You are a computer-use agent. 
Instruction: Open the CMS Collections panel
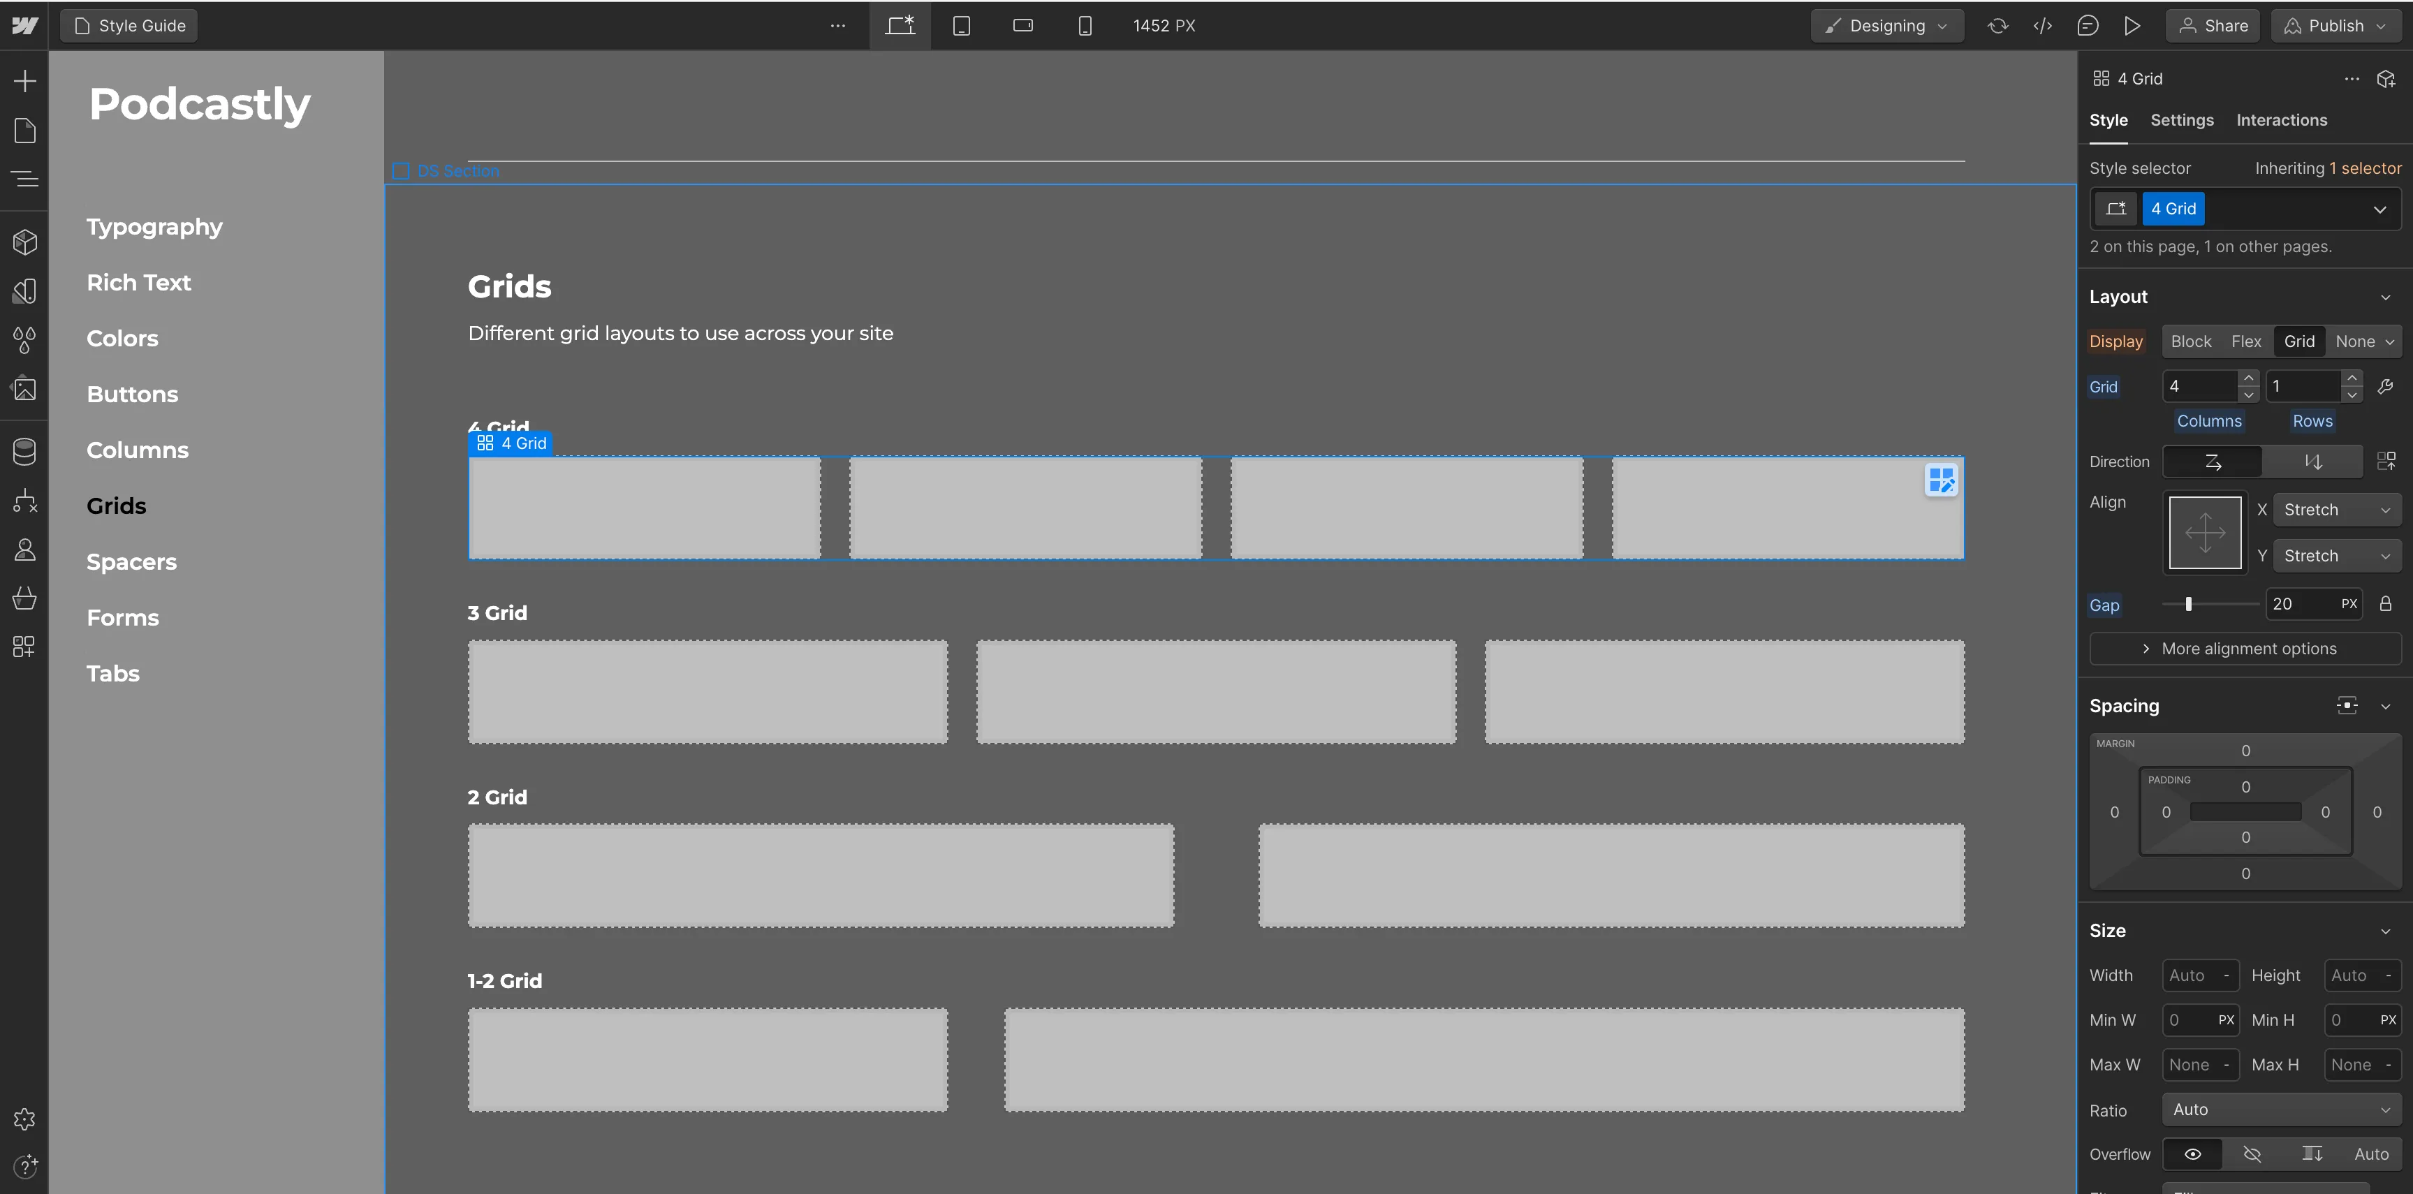25,450
